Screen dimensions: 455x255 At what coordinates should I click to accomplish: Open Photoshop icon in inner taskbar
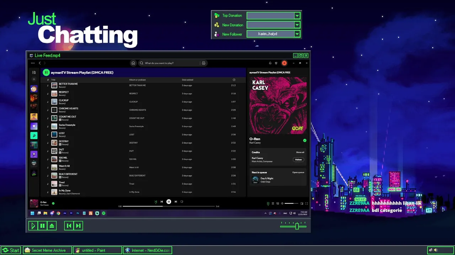click(77, 213)
